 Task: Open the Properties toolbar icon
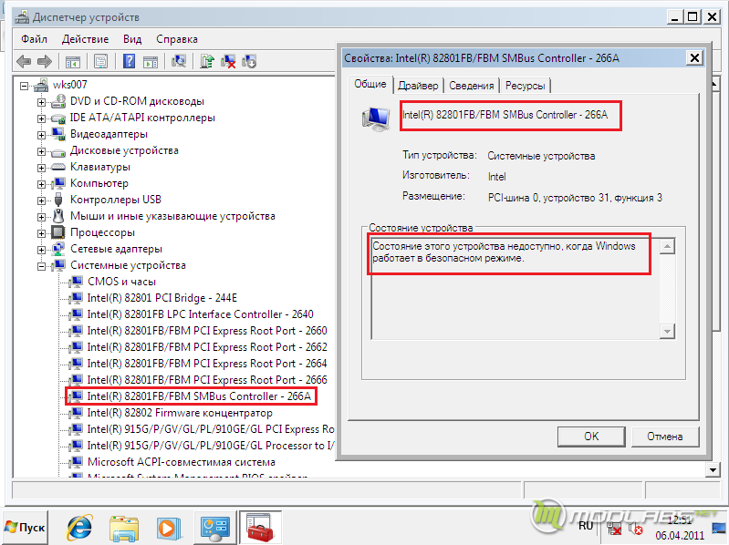tap(101, 61)
